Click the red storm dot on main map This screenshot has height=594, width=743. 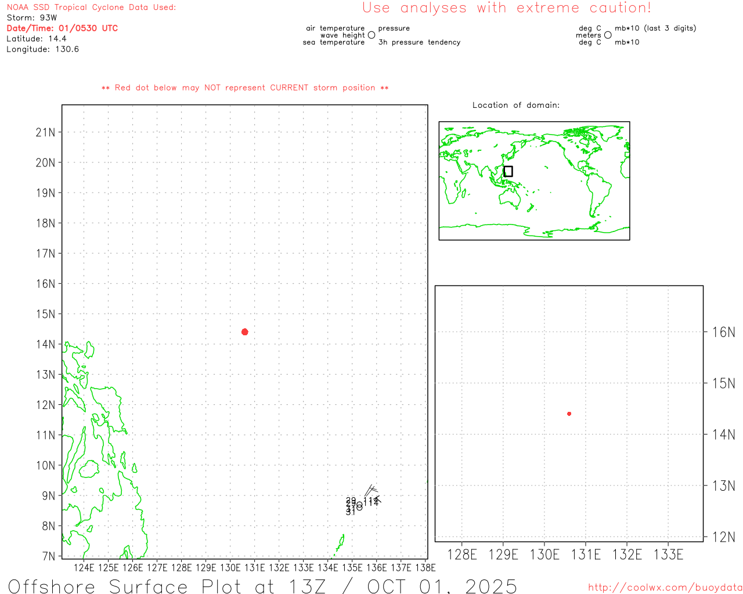[244, 332]
